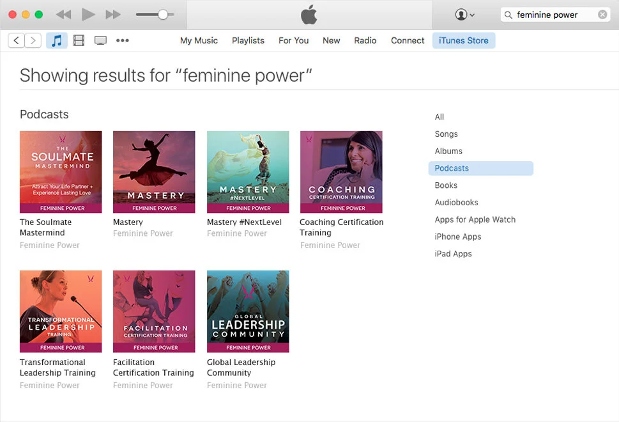This screenshot has height=422, width=619.
Task: Open the New tab
Action: tap(331, 40)
